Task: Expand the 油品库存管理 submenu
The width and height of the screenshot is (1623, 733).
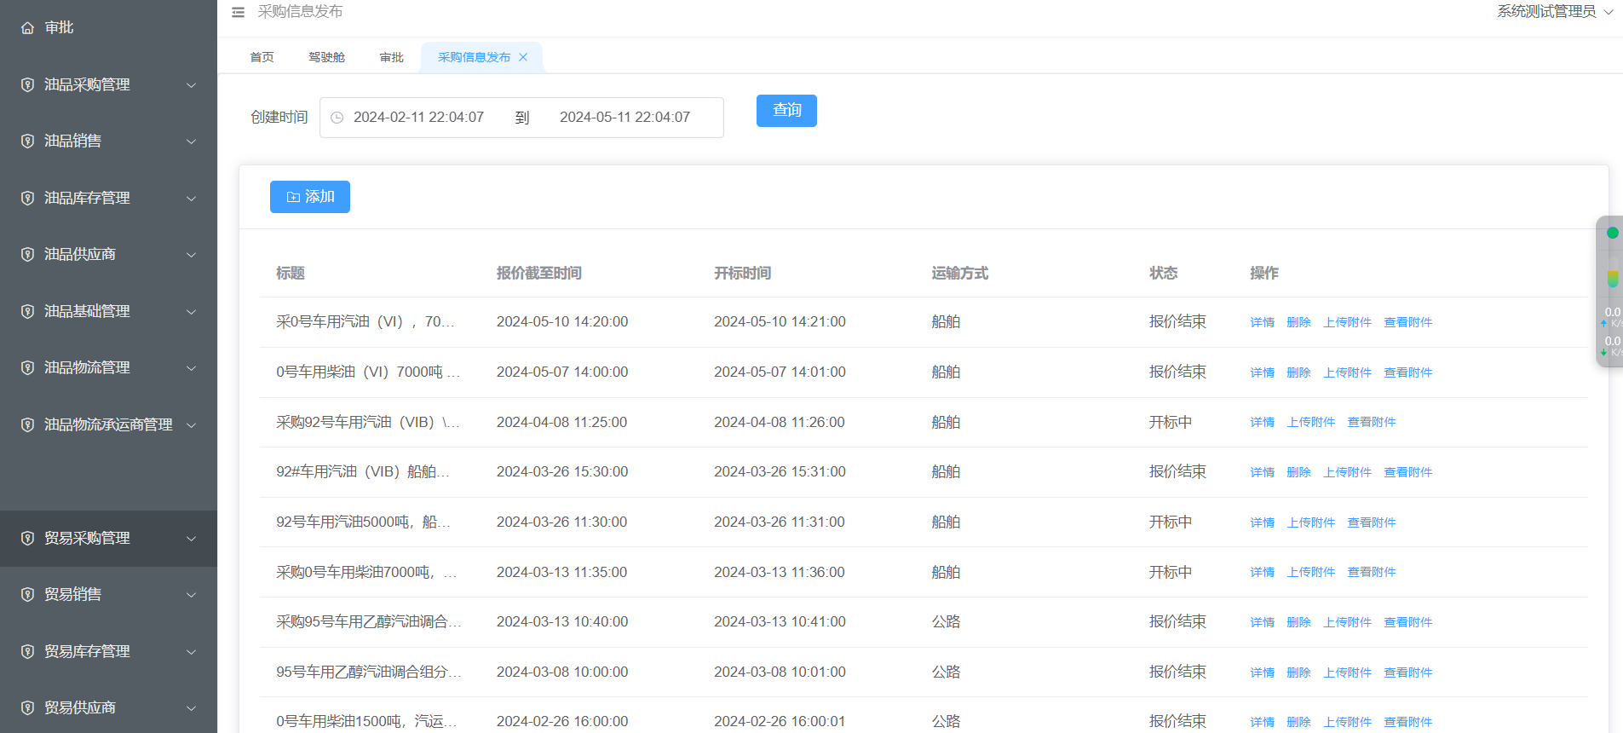Action: click(192, 199)
